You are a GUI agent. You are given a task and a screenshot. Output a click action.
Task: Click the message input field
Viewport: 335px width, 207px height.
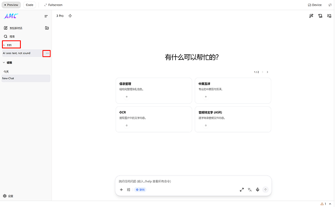click(x=193, y=181)
